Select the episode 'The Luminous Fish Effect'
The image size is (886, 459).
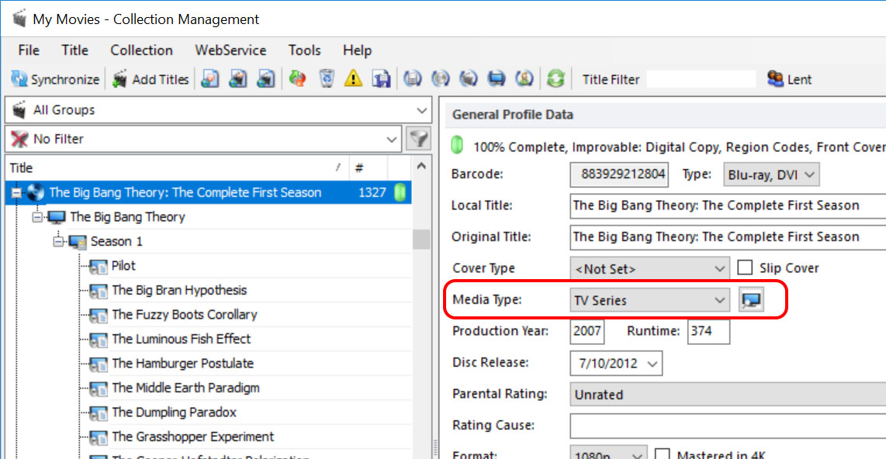point(181,340)
